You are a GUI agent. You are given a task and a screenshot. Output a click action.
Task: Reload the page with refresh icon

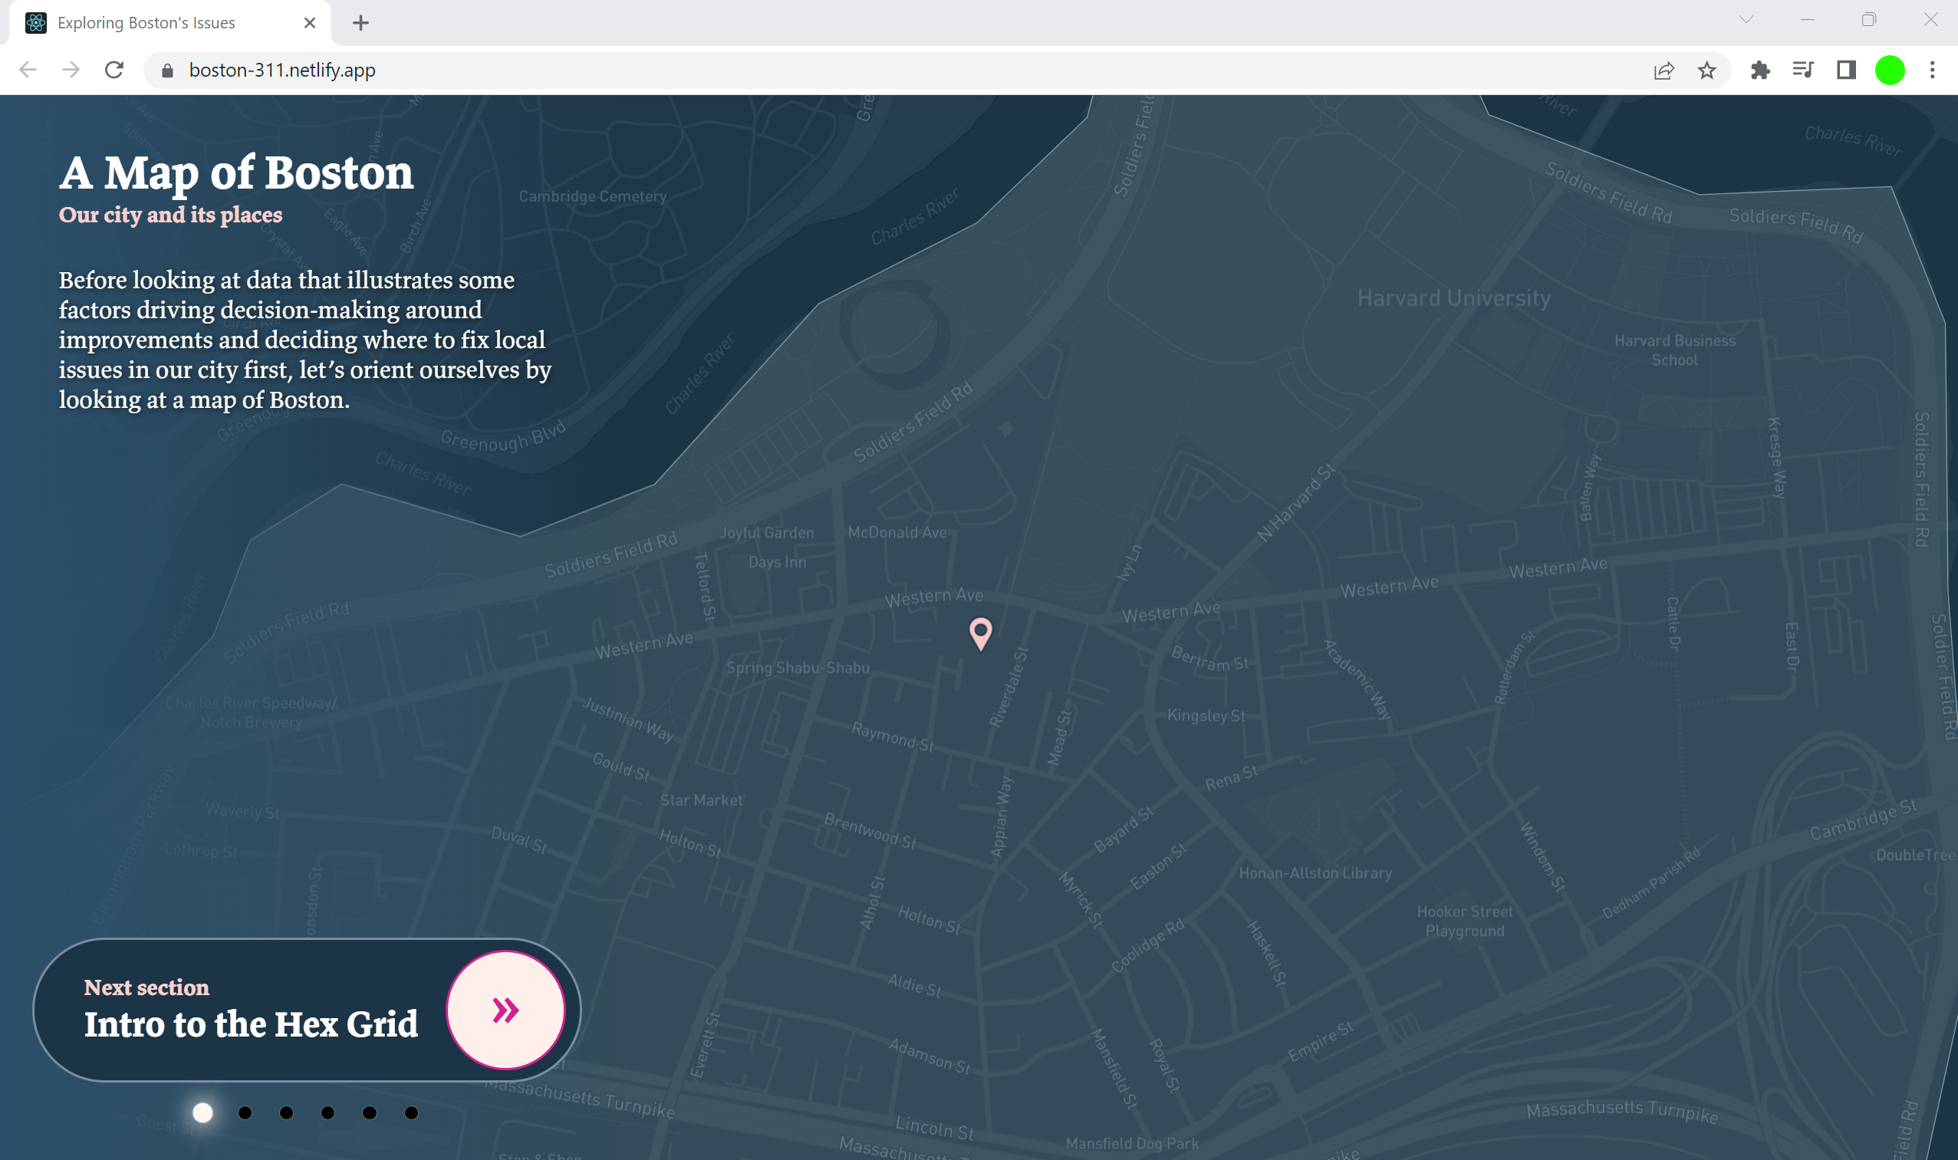click(114, 71)
